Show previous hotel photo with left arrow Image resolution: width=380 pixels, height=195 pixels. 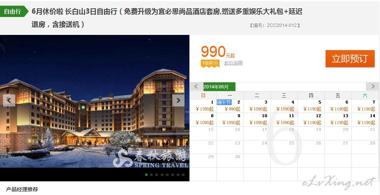(9, 100)
